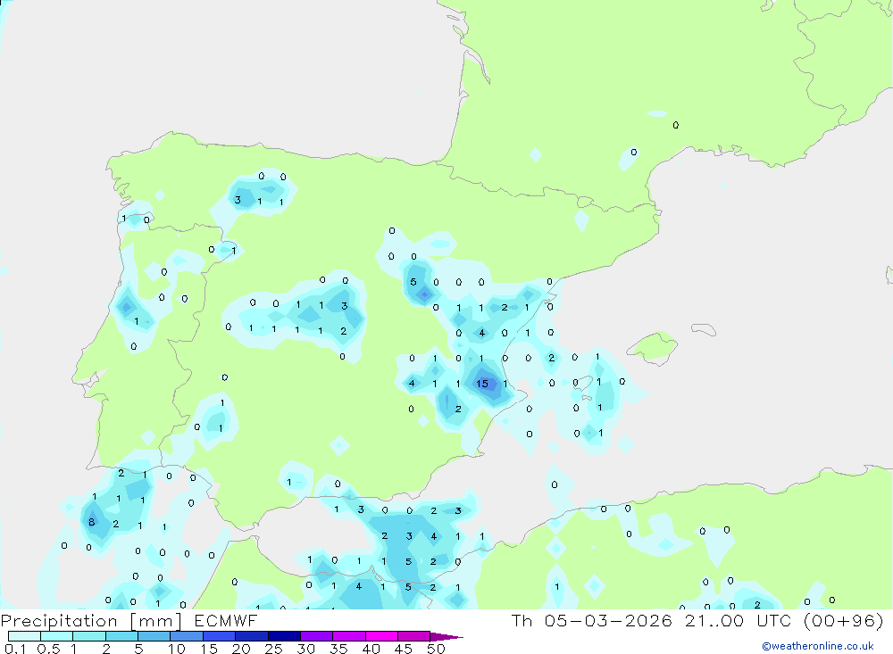Screen dimensions: 893x654
Task: Click the legend label '50'
Action: tap(436, 649)
